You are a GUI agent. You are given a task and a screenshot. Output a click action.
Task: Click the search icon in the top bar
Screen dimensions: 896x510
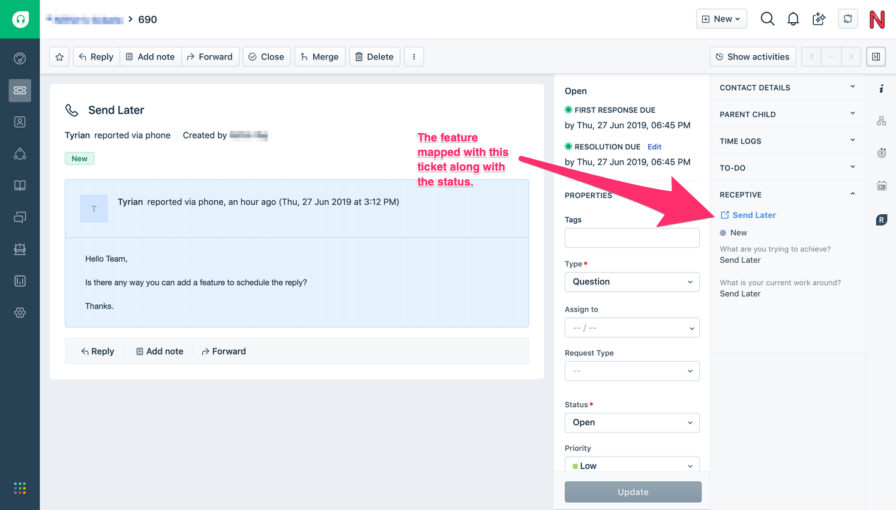[x=767, y=19]
